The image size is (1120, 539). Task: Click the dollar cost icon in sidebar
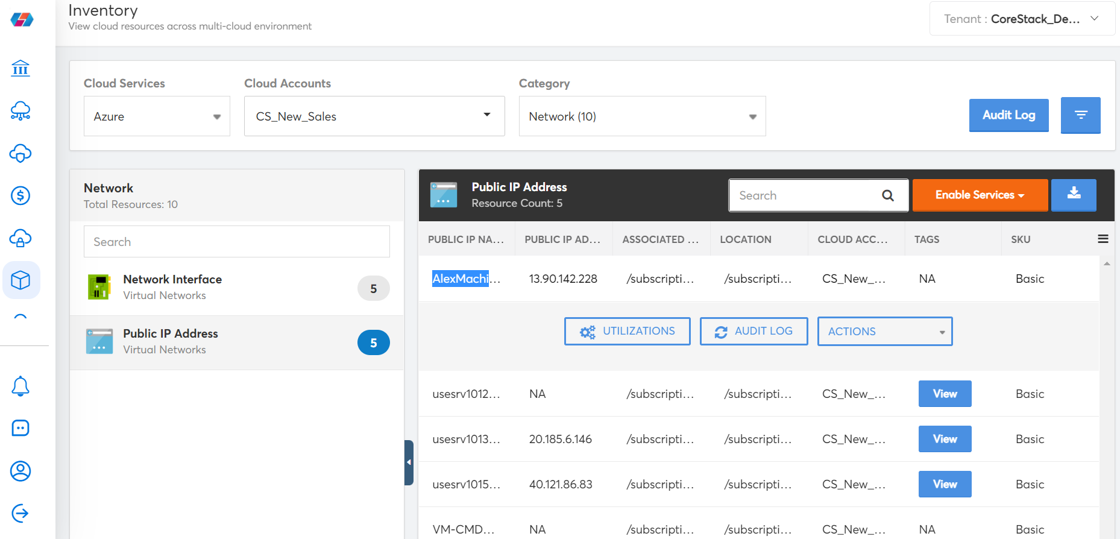tap(20, 195)
